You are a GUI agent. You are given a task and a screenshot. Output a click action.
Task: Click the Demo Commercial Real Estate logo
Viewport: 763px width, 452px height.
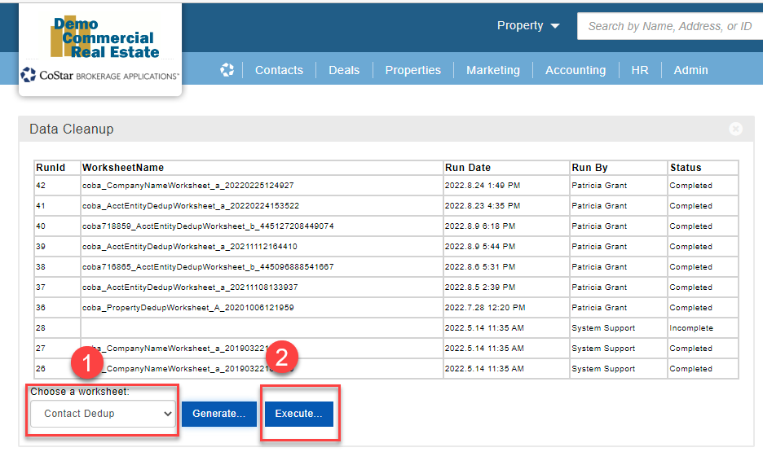pyautogui.click(x=101, y=38)
